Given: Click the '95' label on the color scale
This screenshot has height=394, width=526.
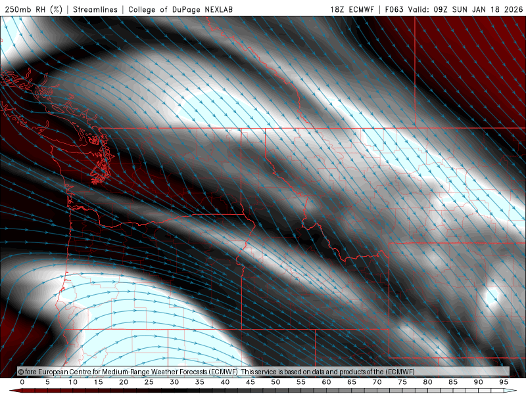Looking at the screenshot, I should click(x=504, y=382).
